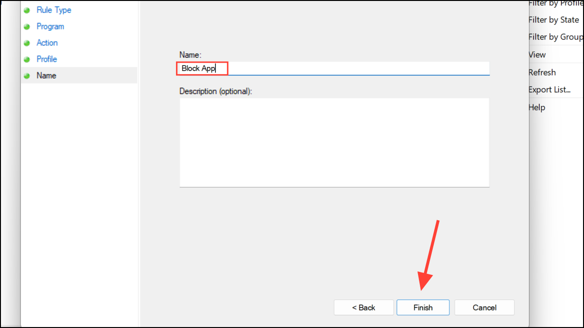Click green bullet beside Program

27,27
